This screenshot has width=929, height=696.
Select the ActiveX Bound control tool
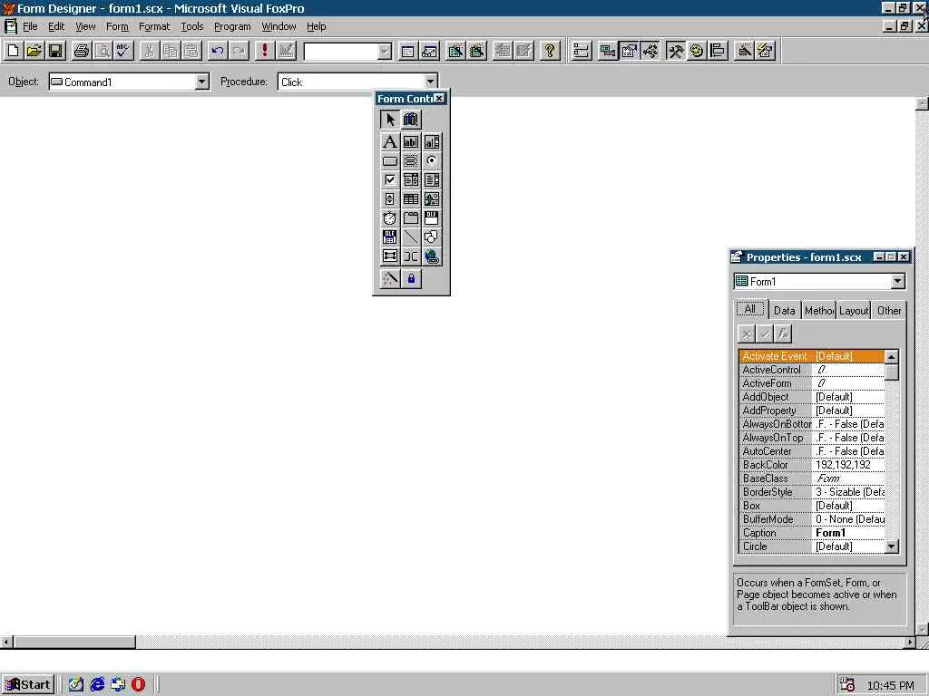pyautogui.click(x=389, y=237)
